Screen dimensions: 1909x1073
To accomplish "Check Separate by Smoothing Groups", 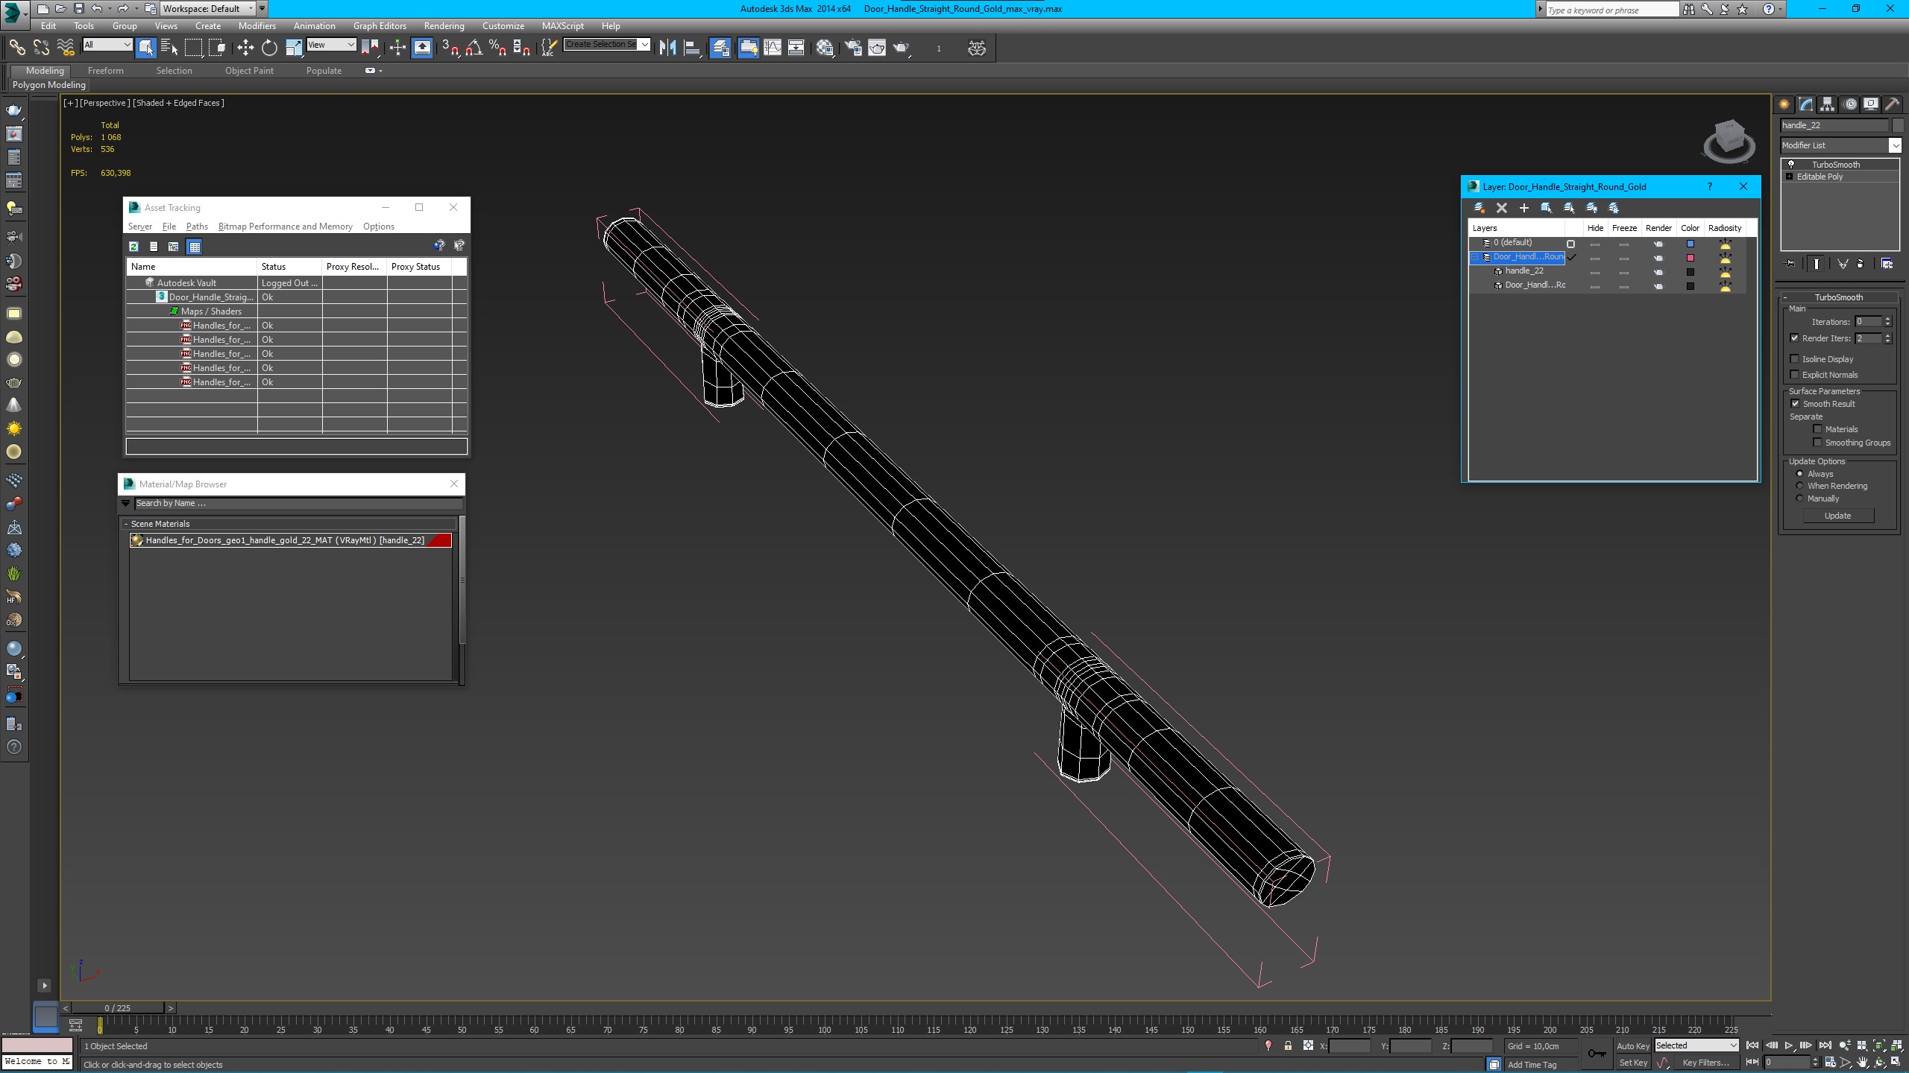I will point(1817,443).
